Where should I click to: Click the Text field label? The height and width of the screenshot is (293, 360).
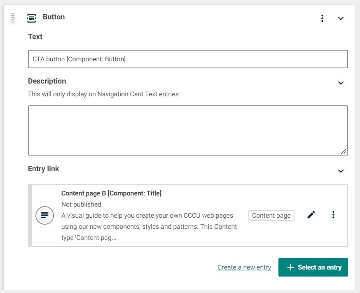pyautogui.click(x=35, y=37)
